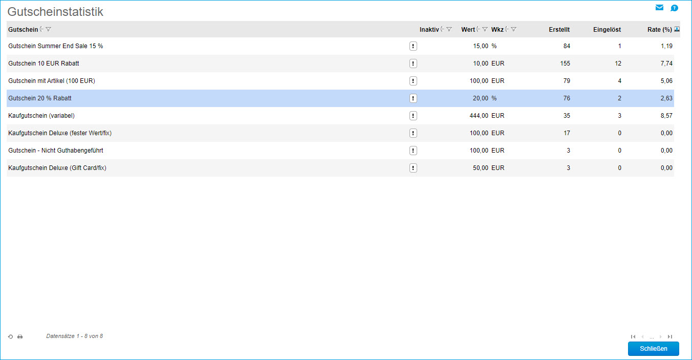Click info icon for Summer End Sale voucher
Image resolution: width=692 pixels, height=360 pixels.
point(413,46)
